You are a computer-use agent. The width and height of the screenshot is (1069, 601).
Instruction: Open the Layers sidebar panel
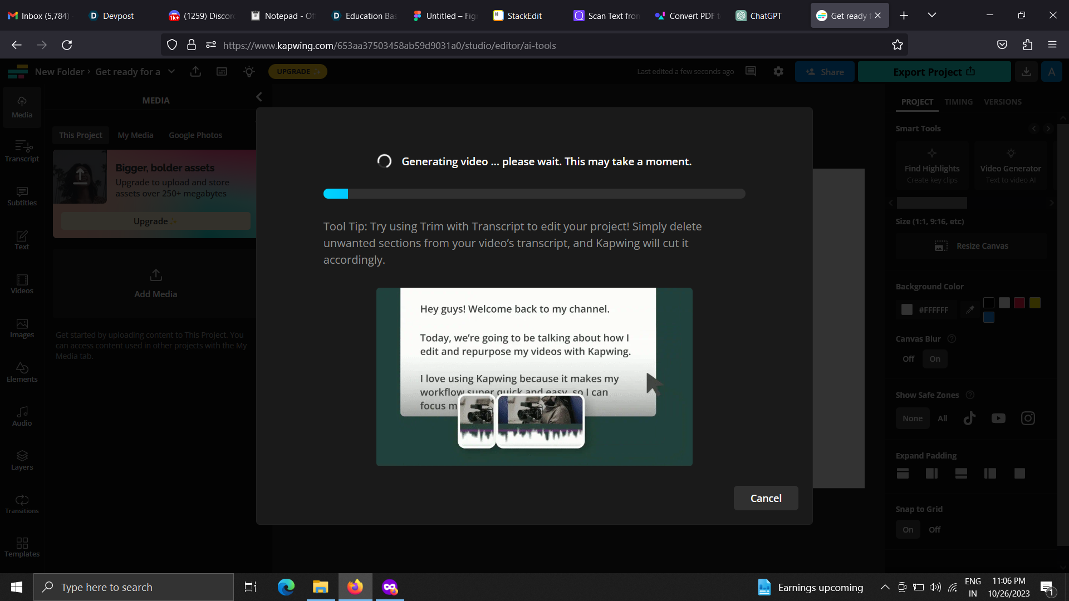[22, 460]
